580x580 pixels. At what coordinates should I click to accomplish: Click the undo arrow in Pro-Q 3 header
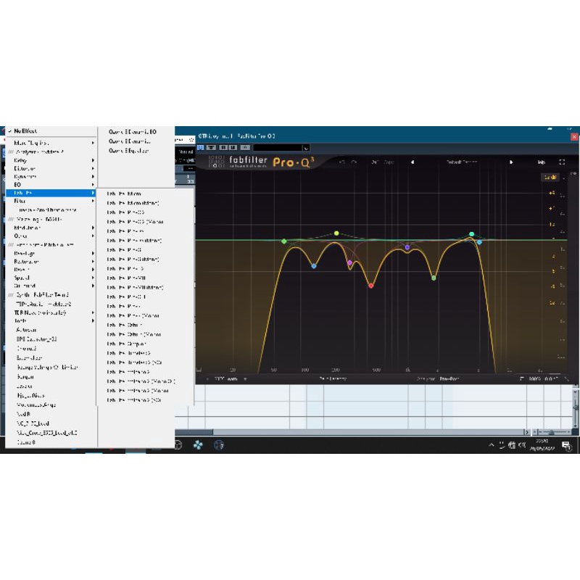click(341, 162)
